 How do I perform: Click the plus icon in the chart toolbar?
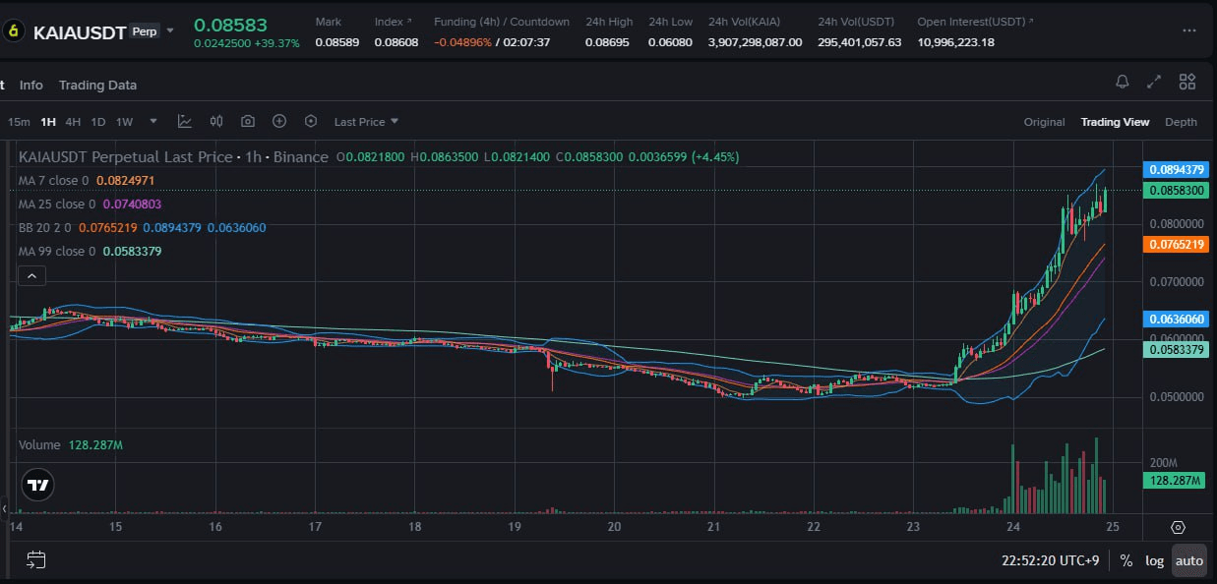278,121
